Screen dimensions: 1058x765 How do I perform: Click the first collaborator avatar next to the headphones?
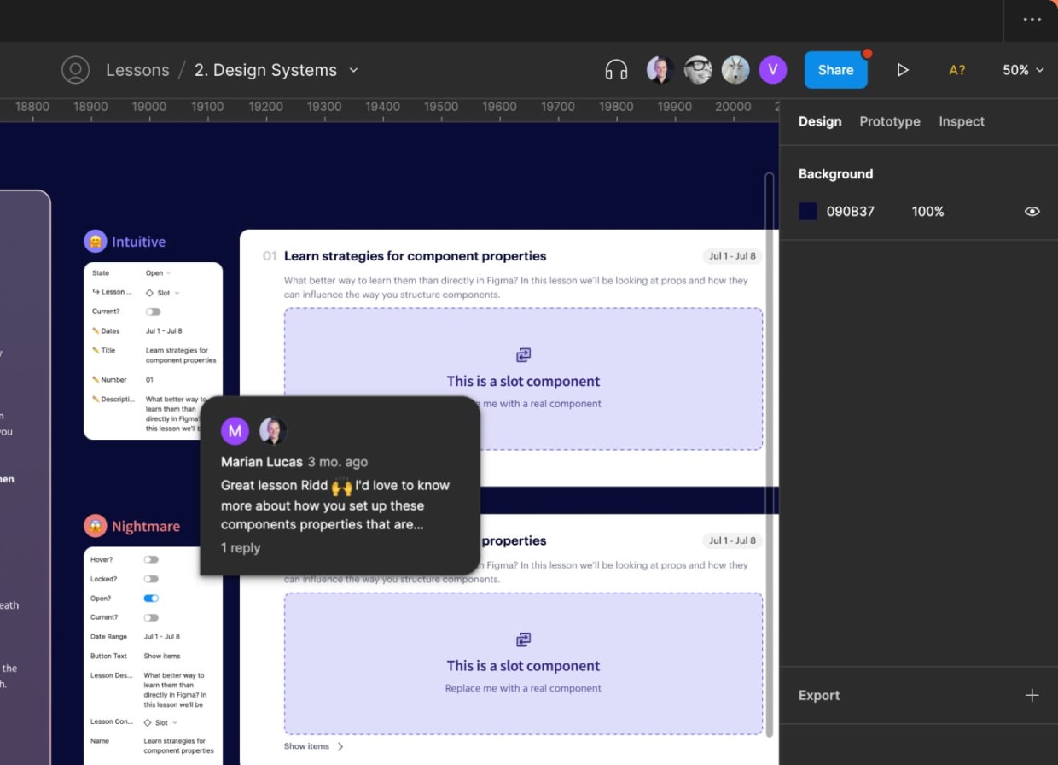pos(660,70)
